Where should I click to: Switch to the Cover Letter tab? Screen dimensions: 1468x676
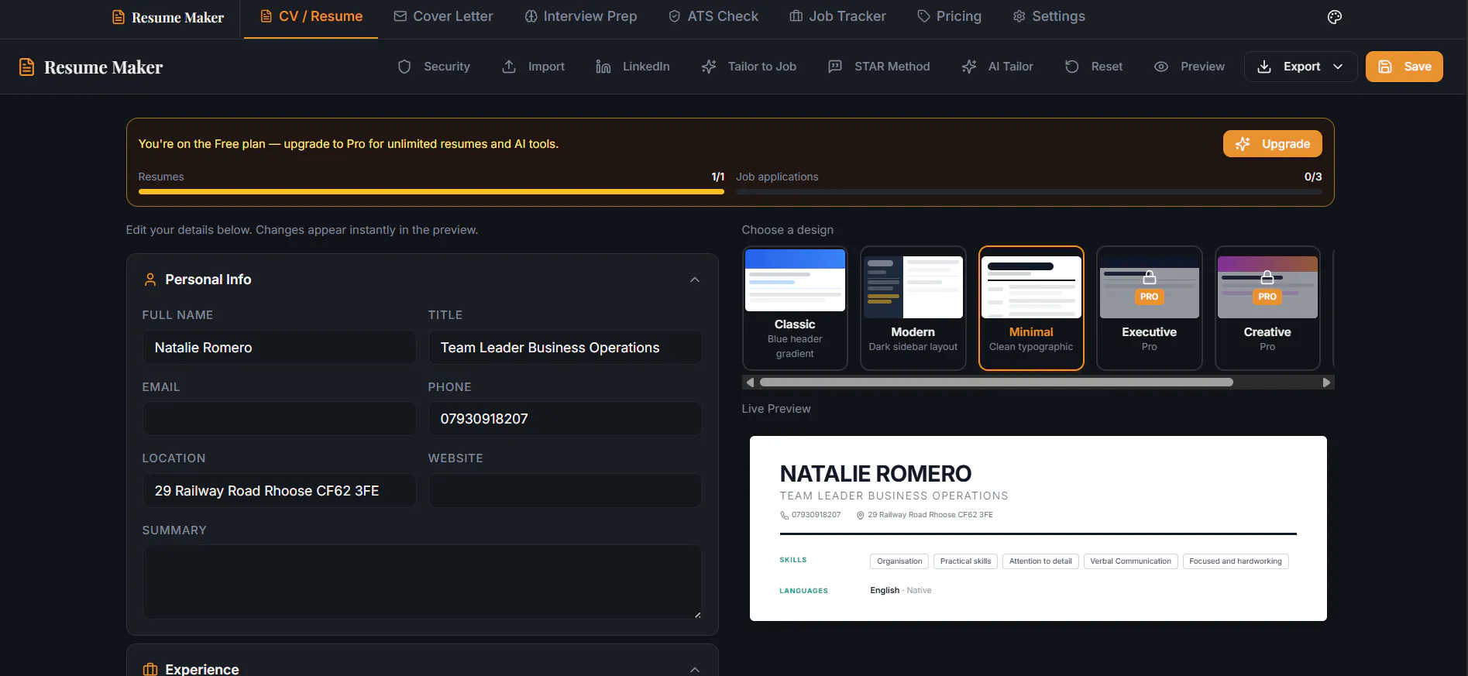coord(443,16)
